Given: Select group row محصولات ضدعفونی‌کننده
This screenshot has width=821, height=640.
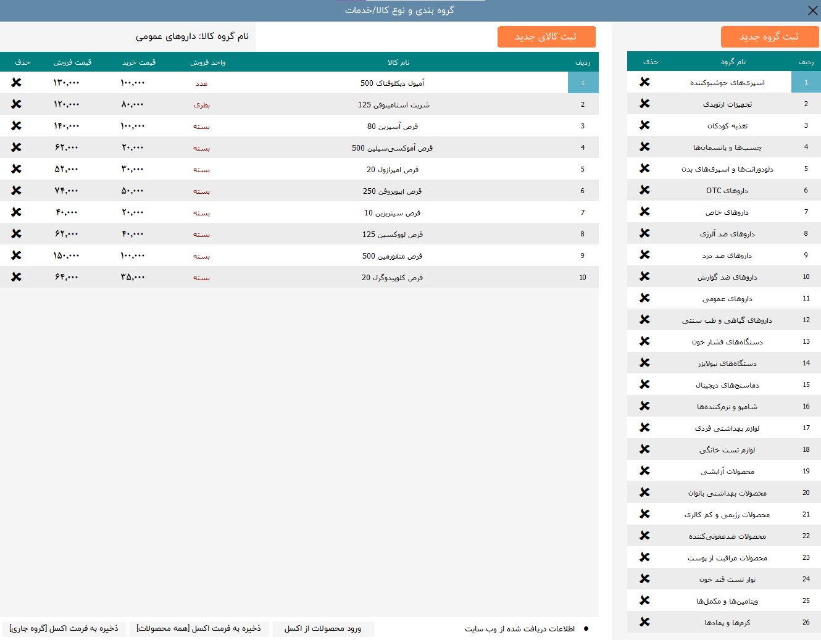Looking at the screenshot, I should click(x=723, y=536).
